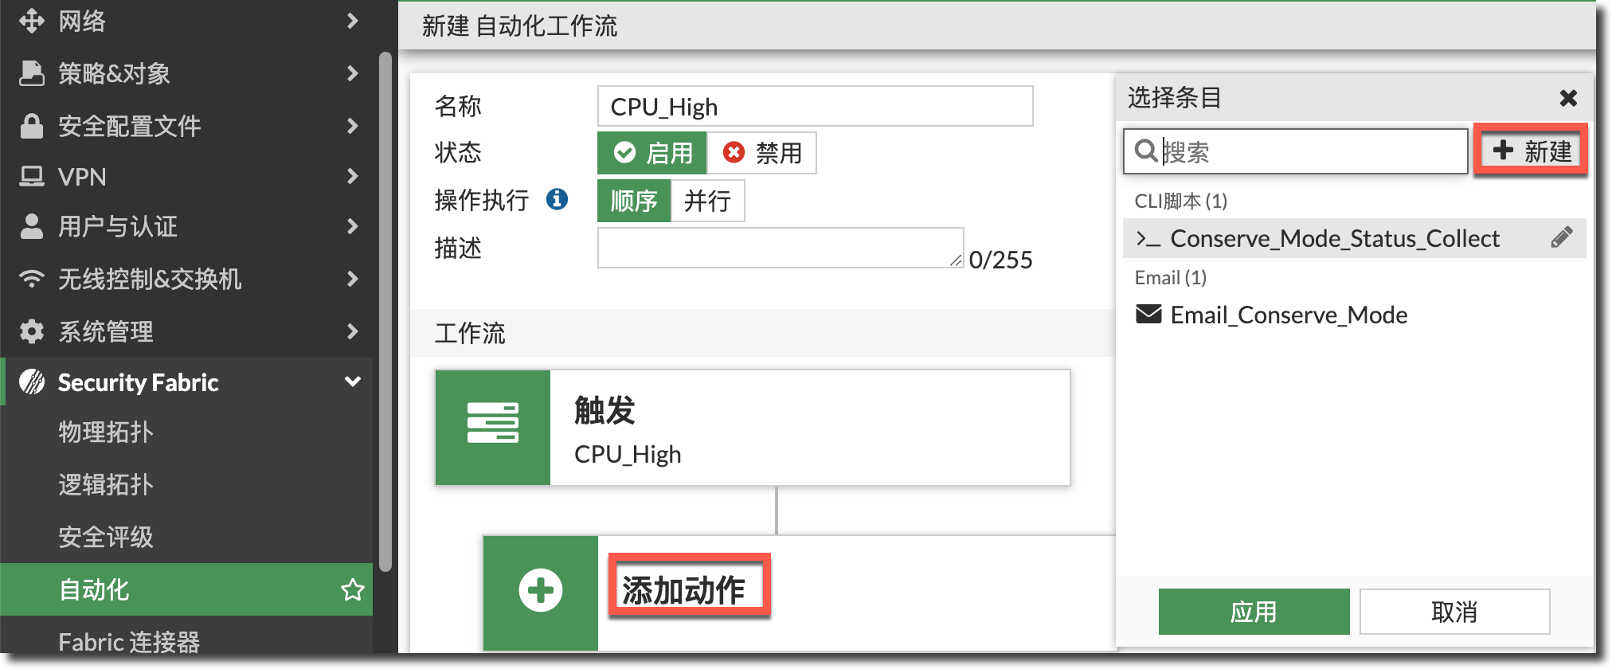Set status to 启用

(x=652, y=153)
